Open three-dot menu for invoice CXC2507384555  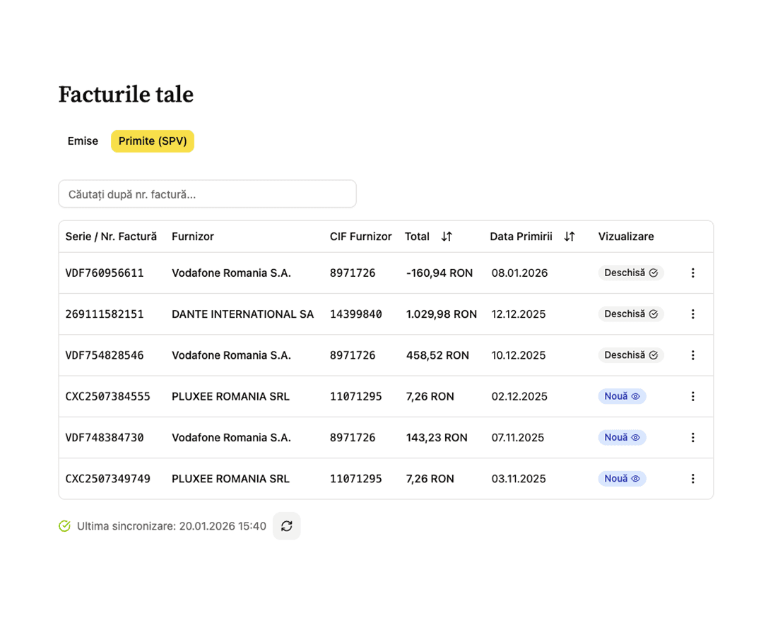point(692,396)
